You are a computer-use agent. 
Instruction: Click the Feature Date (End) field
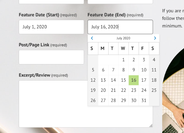click(x=120, y=27)
